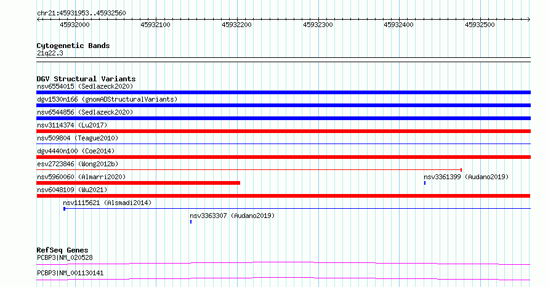Open the nsv3363307 (Audano2019) label
Image resolution: width=548 pixels, height=287 pixels.
point(232,216)
